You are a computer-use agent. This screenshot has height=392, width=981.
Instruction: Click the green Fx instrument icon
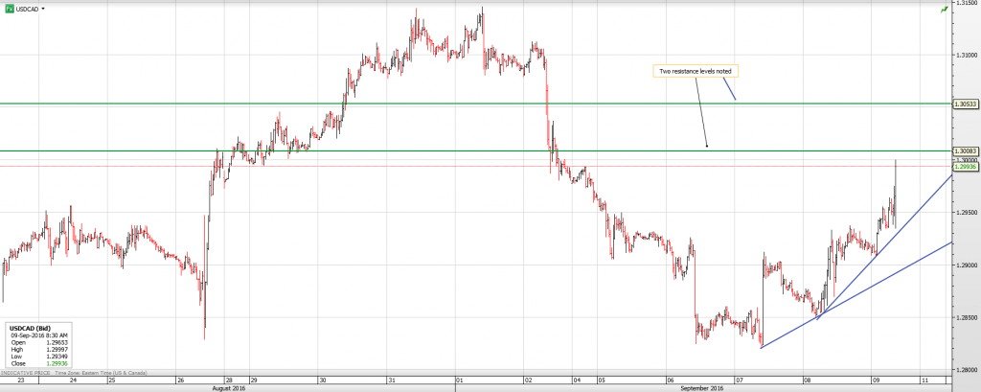point(10,10)
